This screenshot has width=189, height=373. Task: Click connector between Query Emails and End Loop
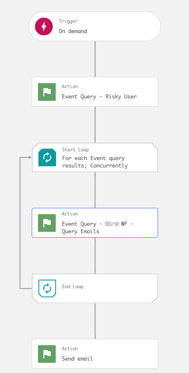(x=95, y=256)
